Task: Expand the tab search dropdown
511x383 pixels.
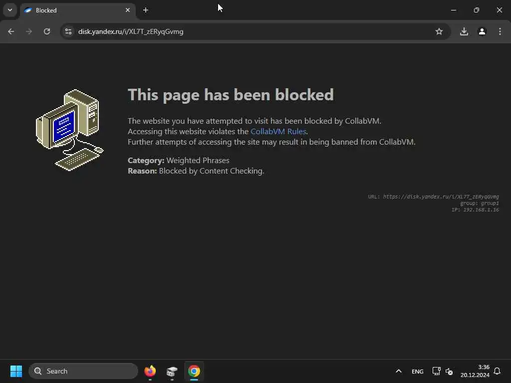Action: (10, 10)
